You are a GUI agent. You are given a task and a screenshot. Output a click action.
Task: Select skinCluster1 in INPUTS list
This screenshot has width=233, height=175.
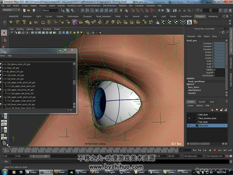tap(194, 90)
